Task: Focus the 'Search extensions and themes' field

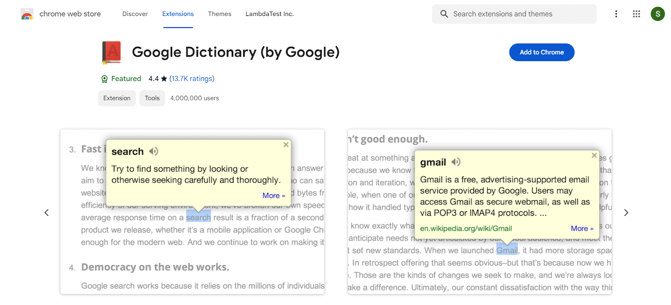Action: tap(514, 14)
